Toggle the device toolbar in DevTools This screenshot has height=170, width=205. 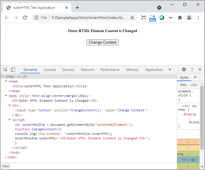pos(13,70)
